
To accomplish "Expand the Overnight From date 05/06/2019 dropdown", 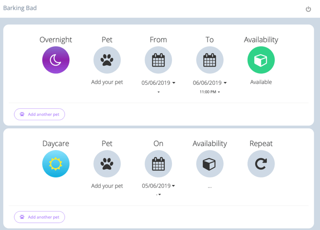I will [159, 83].
